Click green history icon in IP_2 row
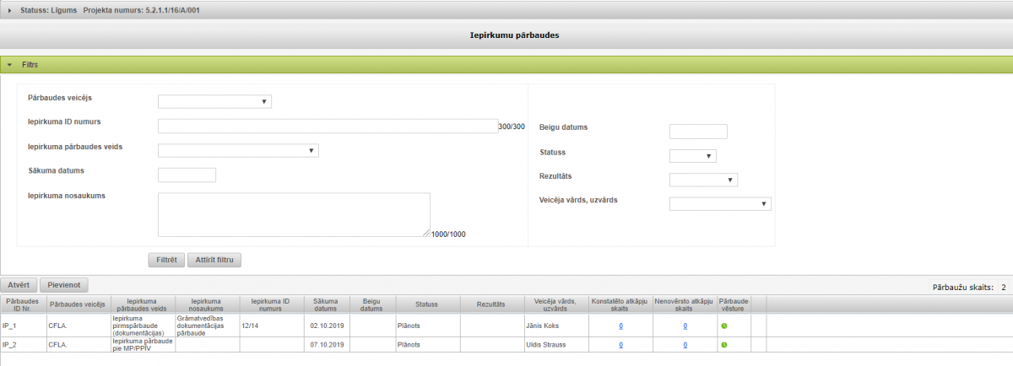This screenshot has width=1013, height=366. pos(724,345)
